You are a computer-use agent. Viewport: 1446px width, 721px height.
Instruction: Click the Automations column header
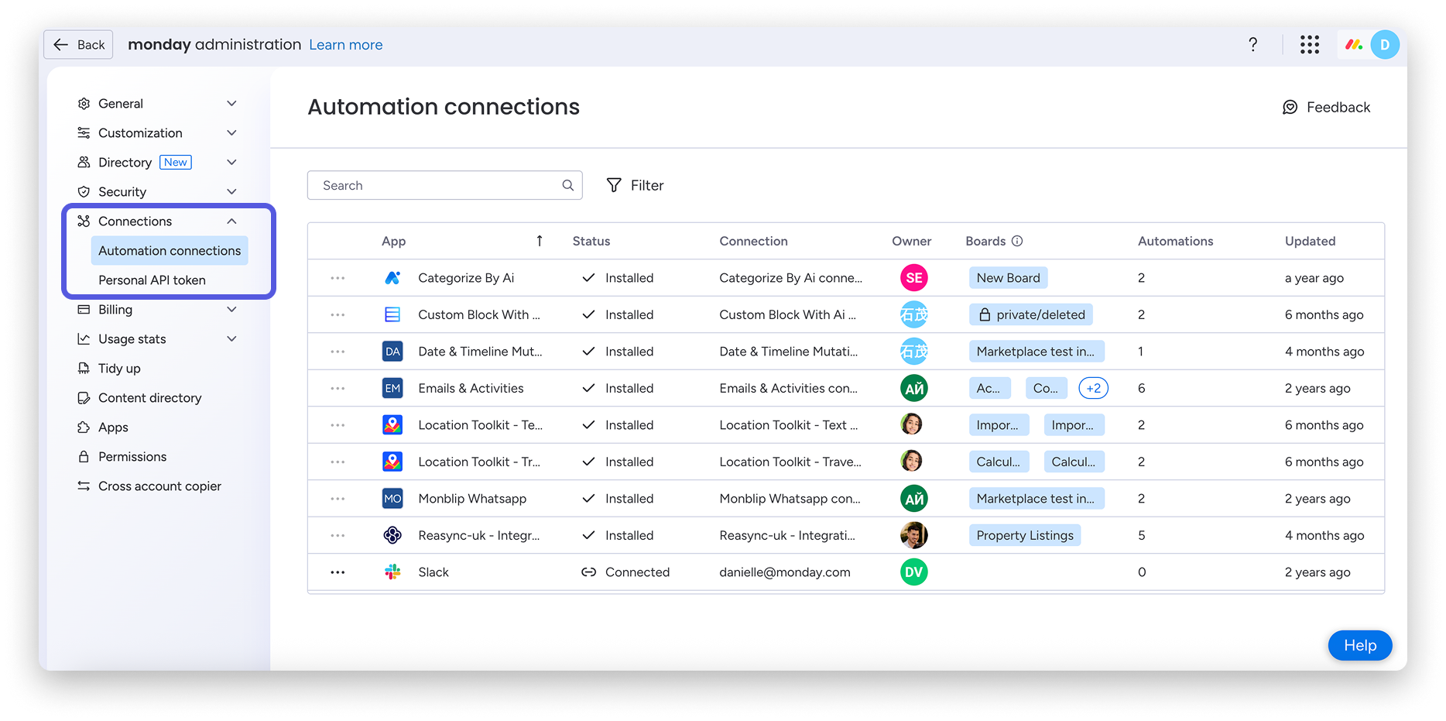(x=1175, y=241)
